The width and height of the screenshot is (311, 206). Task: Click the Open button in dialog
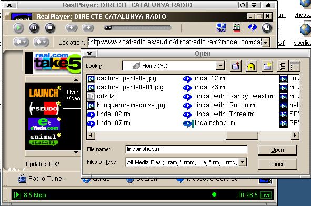coord(277,150)
